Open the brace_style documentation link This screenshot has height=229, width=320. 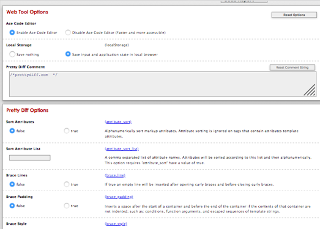click(116, 224)
